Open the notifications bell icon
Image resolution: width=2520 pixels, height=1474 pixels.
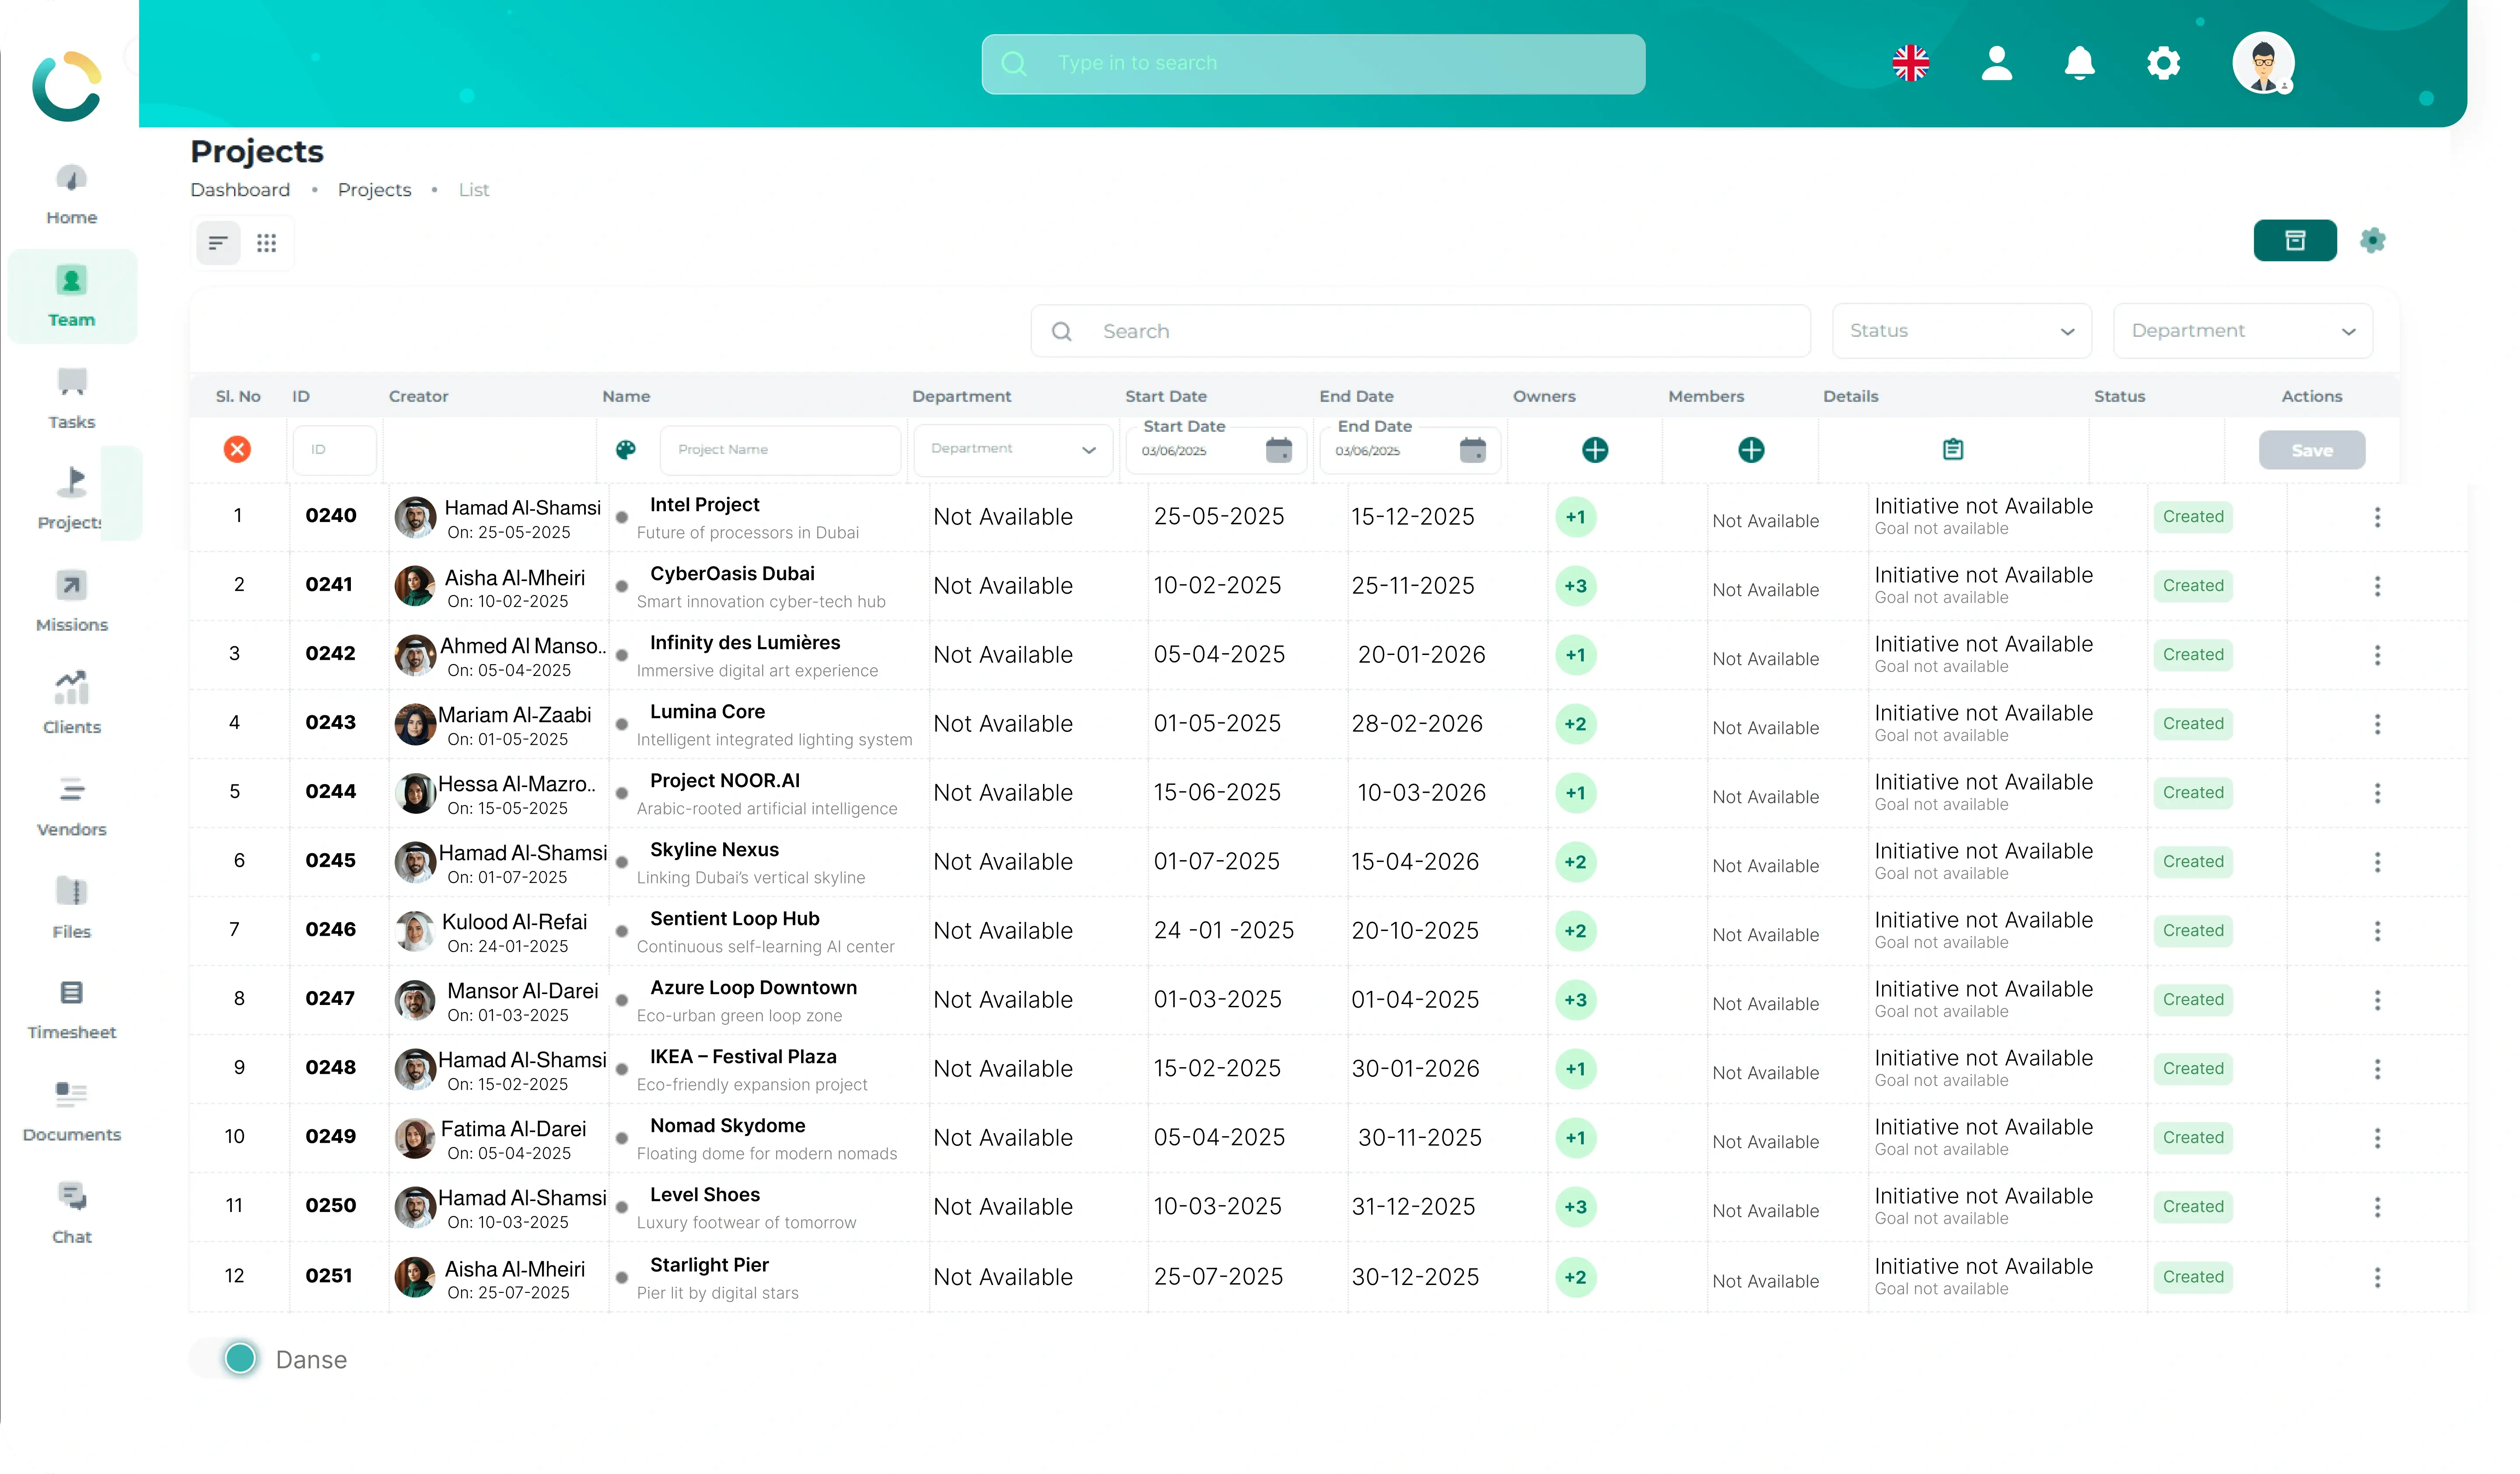tap(2079, 63)
